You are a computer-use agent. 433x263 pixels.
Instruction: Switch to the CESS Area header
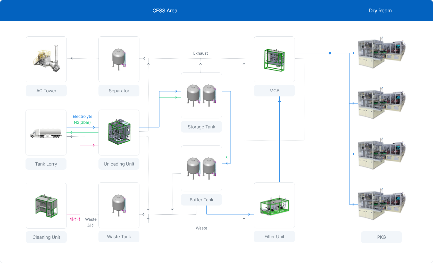[165, 11]
